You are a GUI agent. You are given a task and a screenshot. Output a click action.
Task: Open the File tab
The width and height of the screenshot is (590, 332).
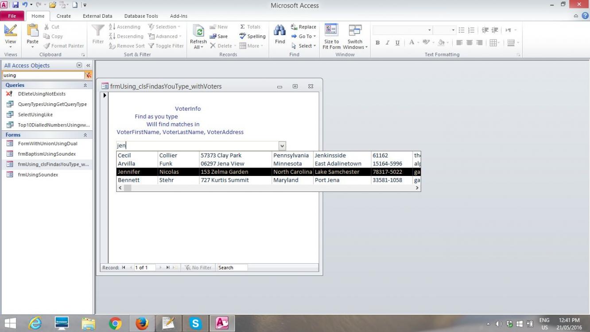[x=12, y=16]
